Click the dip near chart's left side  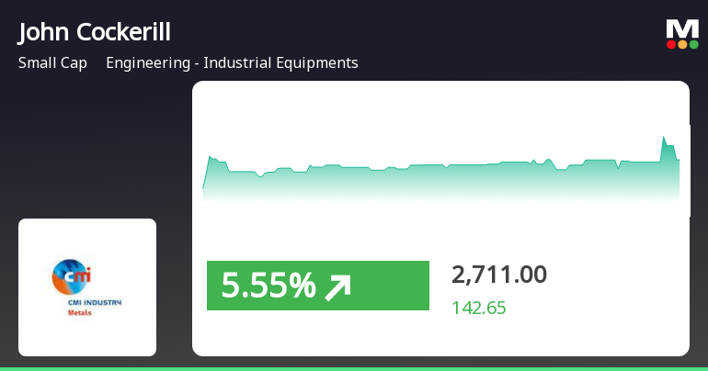point(260,175)
